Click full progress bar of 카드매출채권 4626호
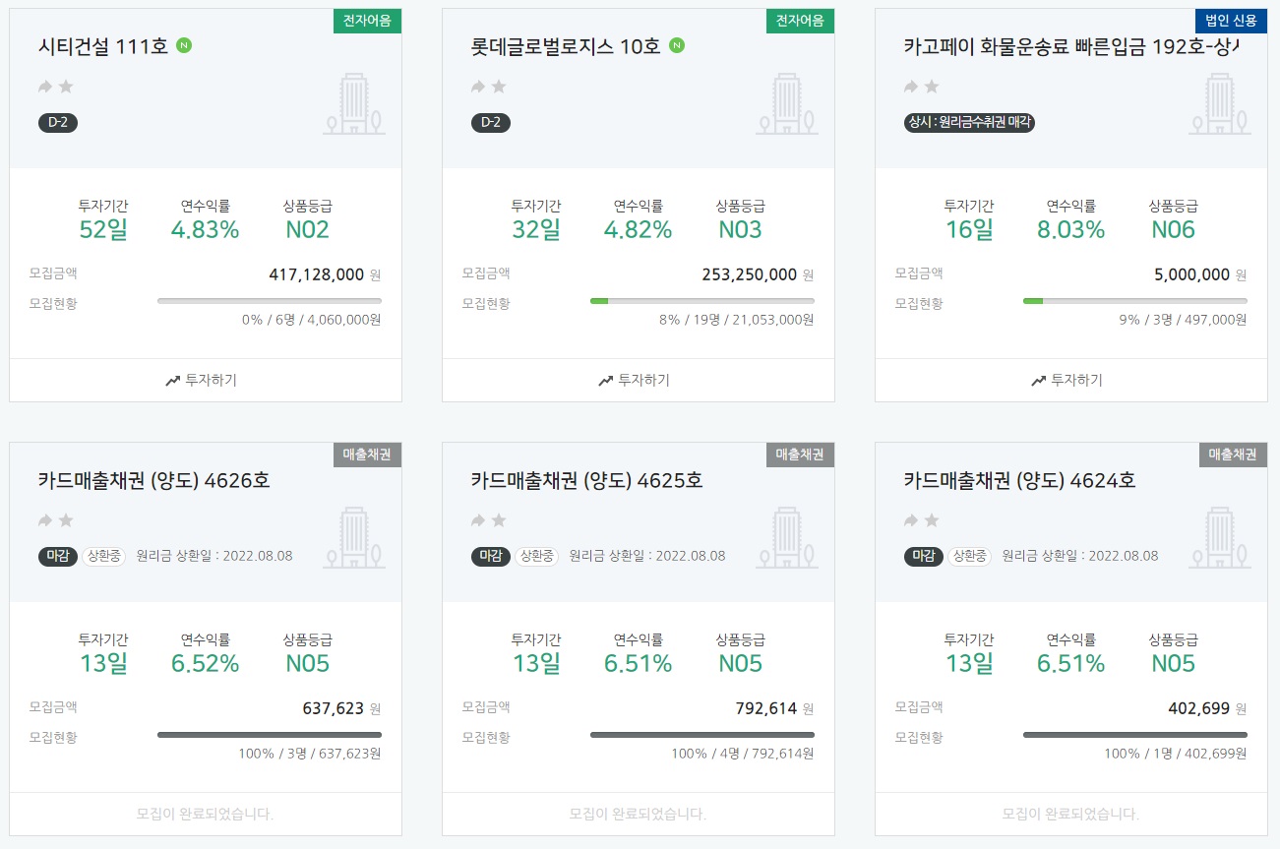 click(270, 734)
